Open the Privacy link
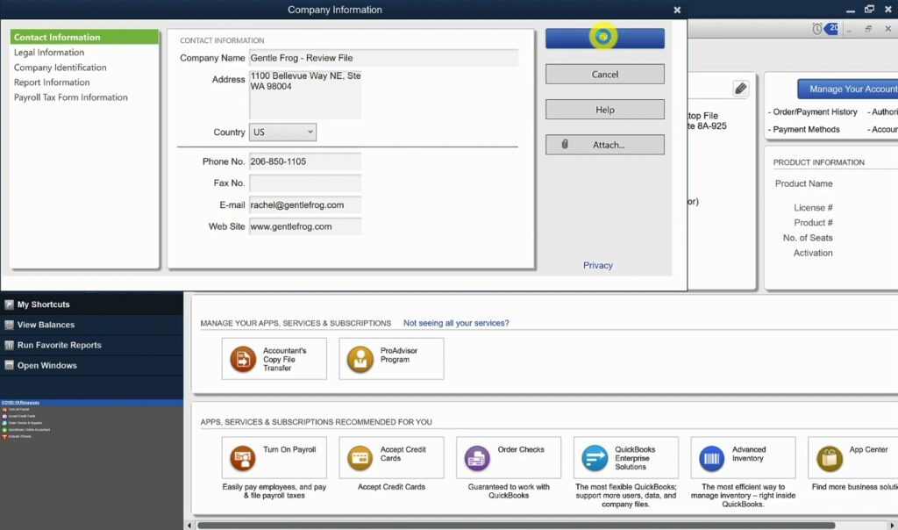This screenshot has height=530, width=898. coord(598,265)
